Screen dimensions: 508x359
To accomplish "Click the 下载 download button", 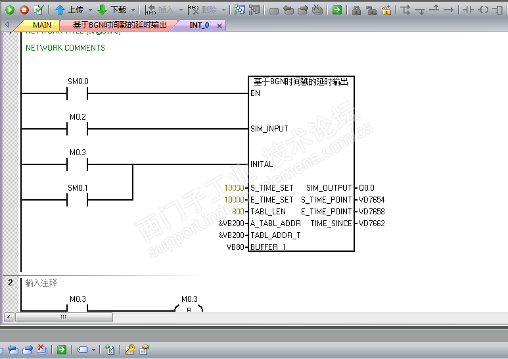I will click(112, 10).
